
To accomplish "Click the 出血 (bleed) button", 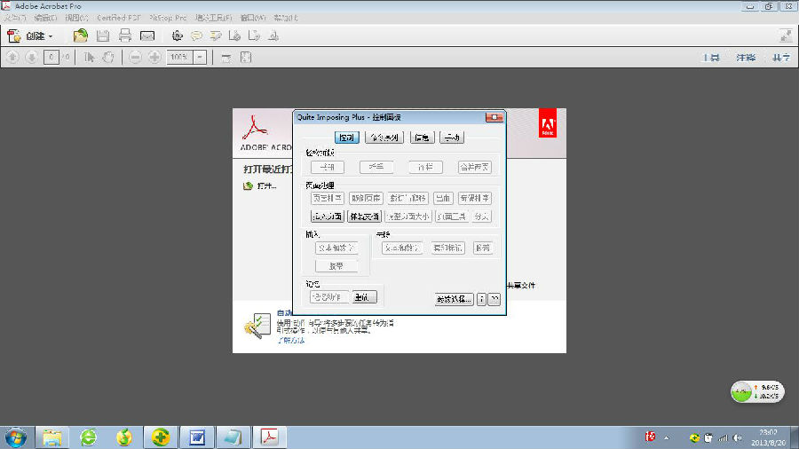I will 443,198.
